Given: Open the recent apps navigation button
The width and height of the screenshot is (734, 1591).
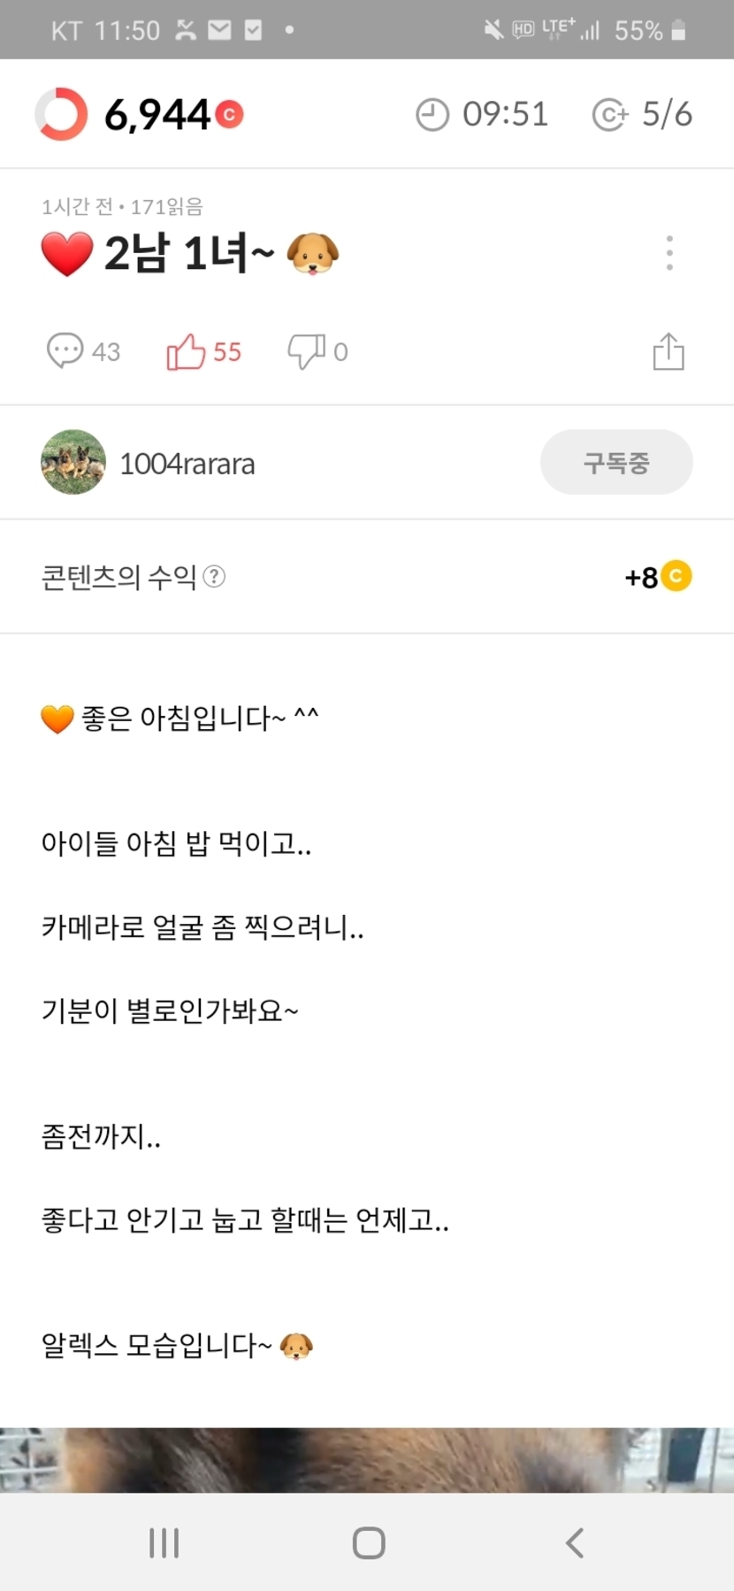Looking at the screenshot, I should (164, 1543).
